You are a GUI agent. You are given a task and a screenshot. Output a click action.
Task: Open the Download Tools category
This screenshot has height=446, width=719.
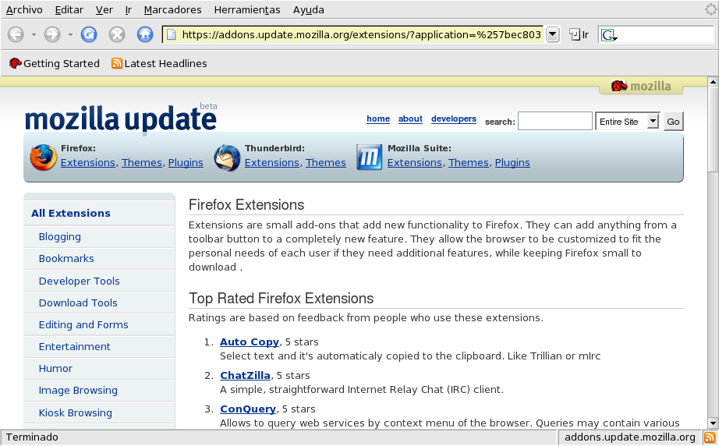78,303
